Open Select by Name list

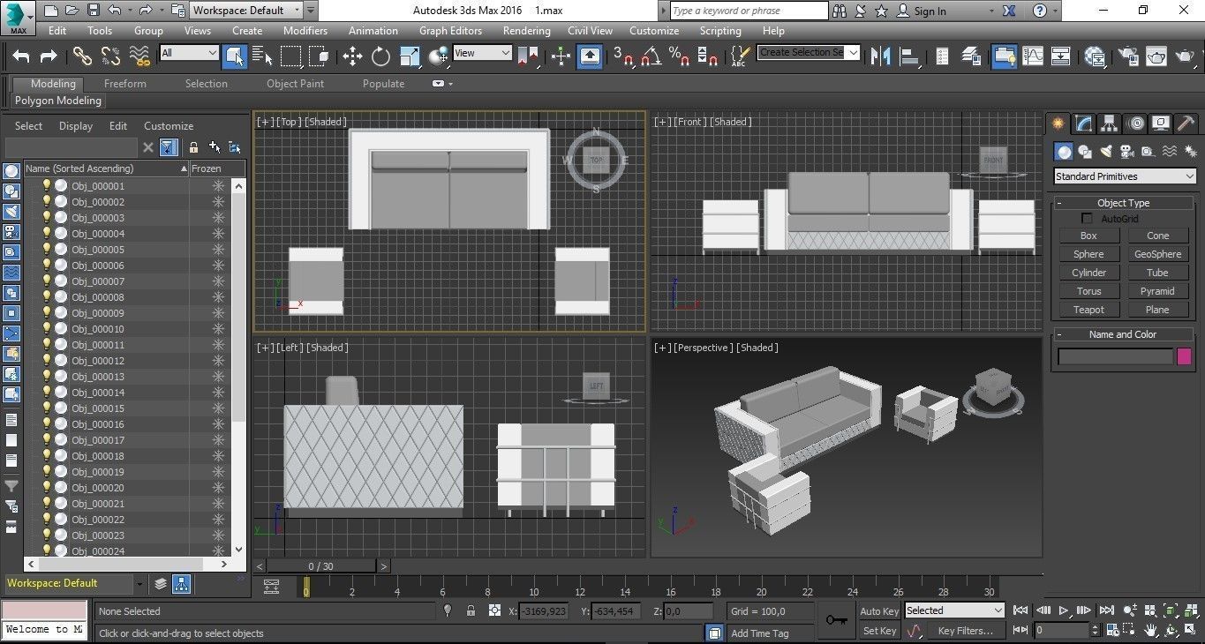[262, 56]
